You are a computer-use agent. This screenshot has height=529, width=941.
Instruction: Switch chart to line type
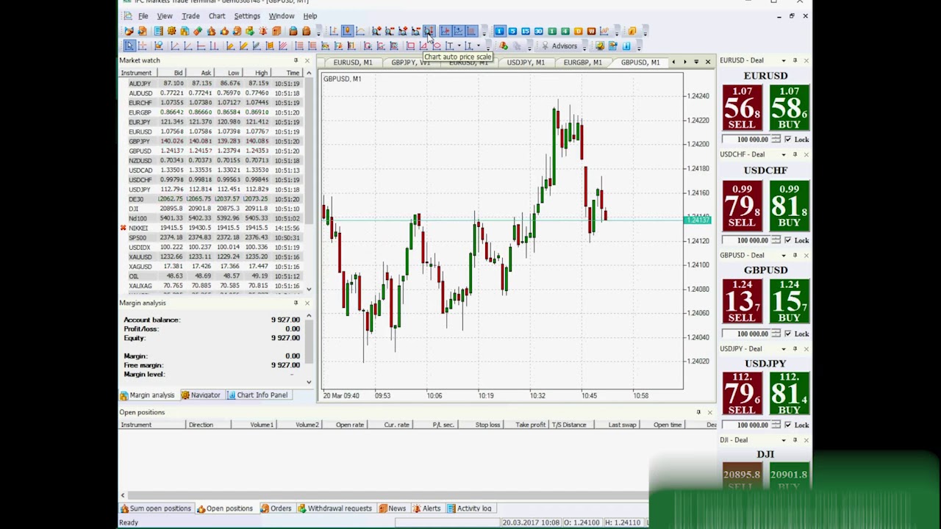[x=361, y=31]
